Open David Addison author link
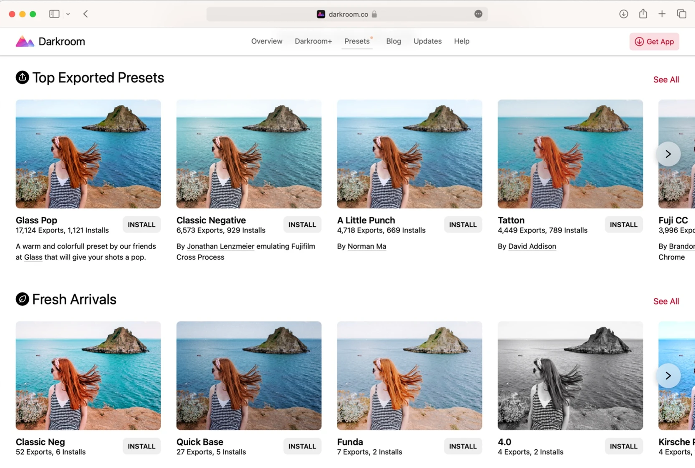Screen dimensions: 695x468 (532, 246)
